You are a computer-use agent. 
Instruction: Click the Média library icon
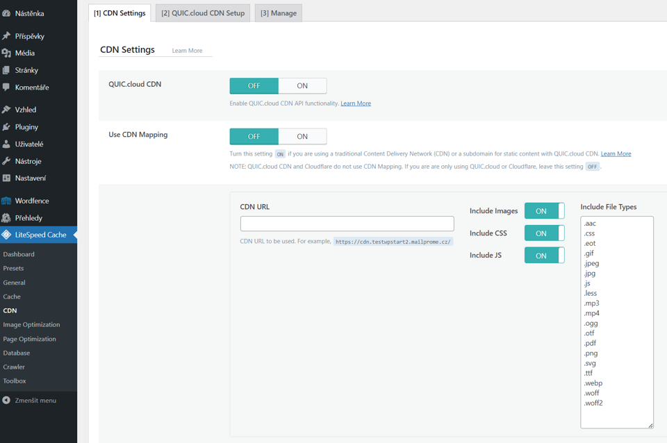(x=6, y=53)
